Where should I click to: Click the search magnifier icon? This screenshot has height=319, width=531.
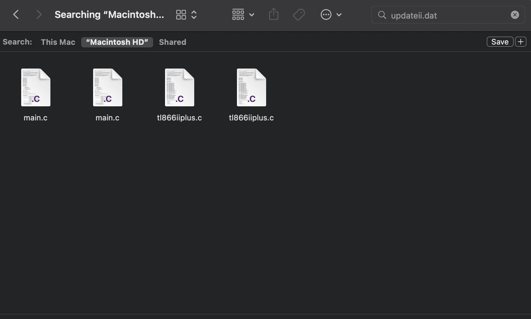tap(382, 15)
